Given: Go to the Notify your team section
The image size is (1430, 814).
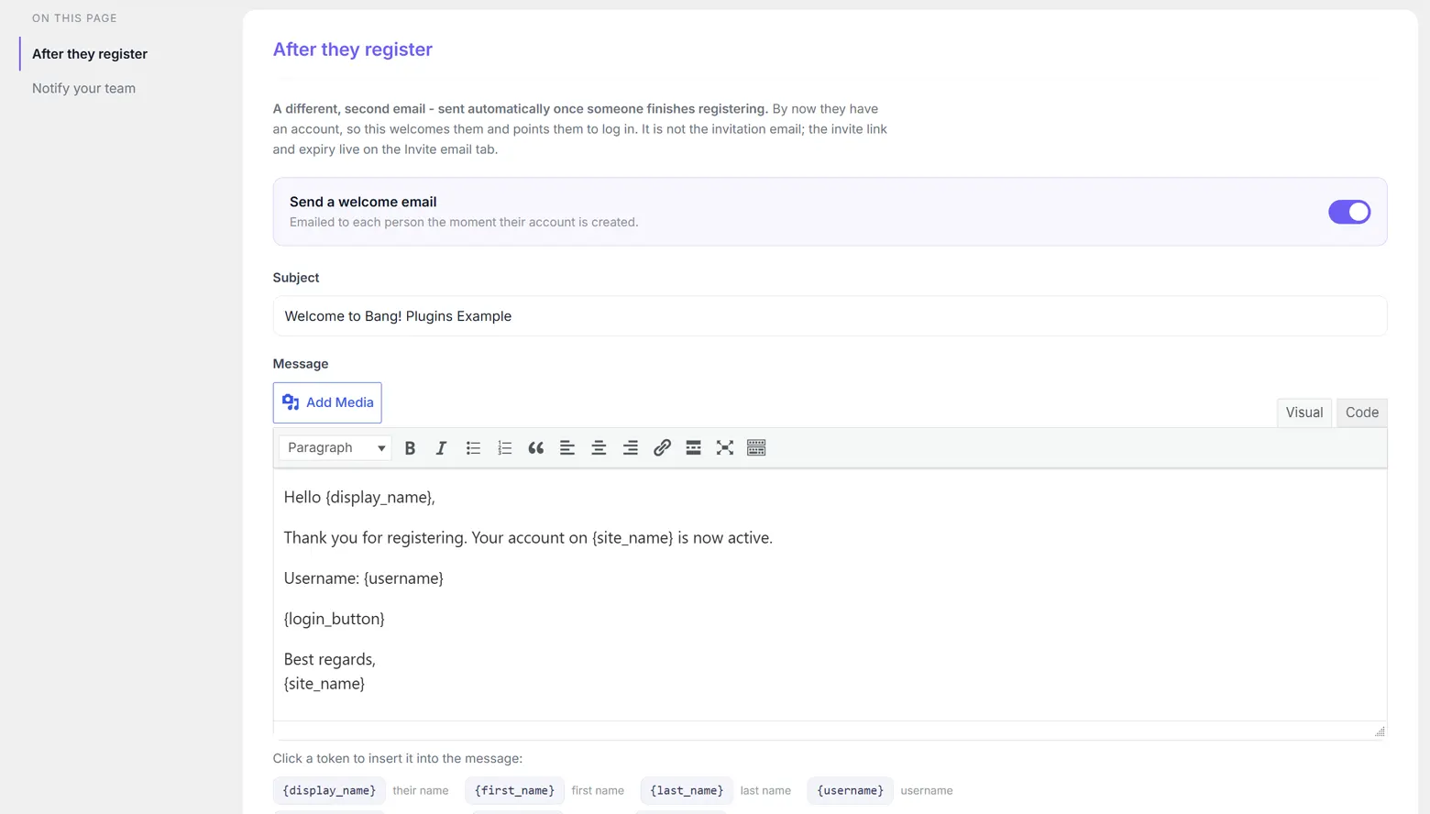Looking at the screenshot, I should [83, 88].
